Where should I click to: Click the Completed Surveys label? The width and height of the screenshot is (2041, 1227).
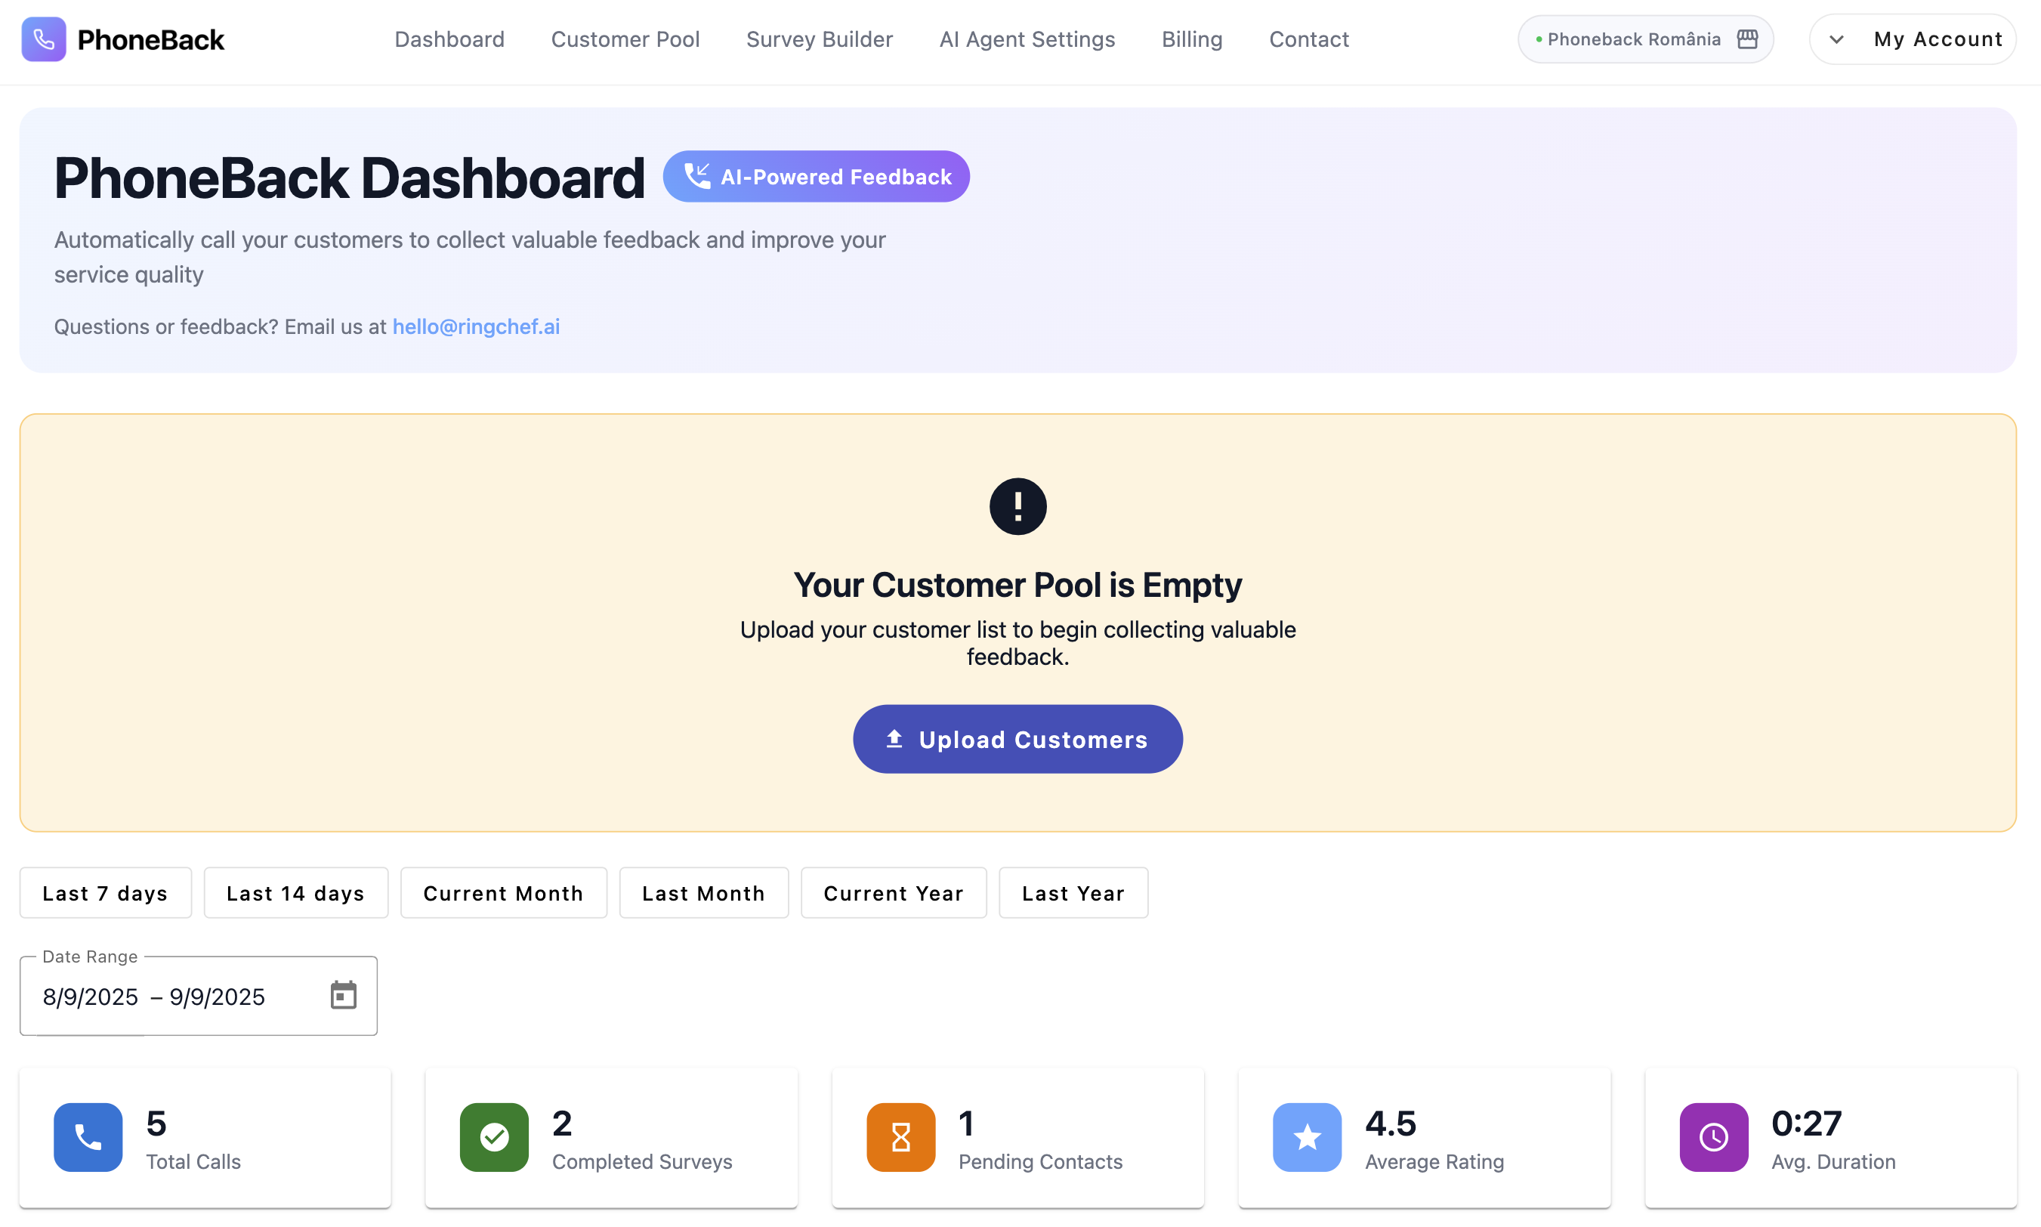point(642,1162)
